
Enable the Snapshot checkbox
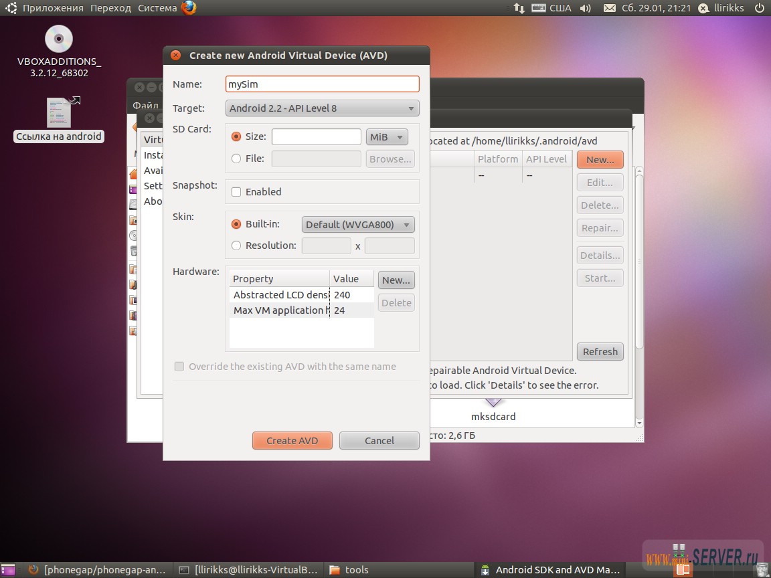236,192
